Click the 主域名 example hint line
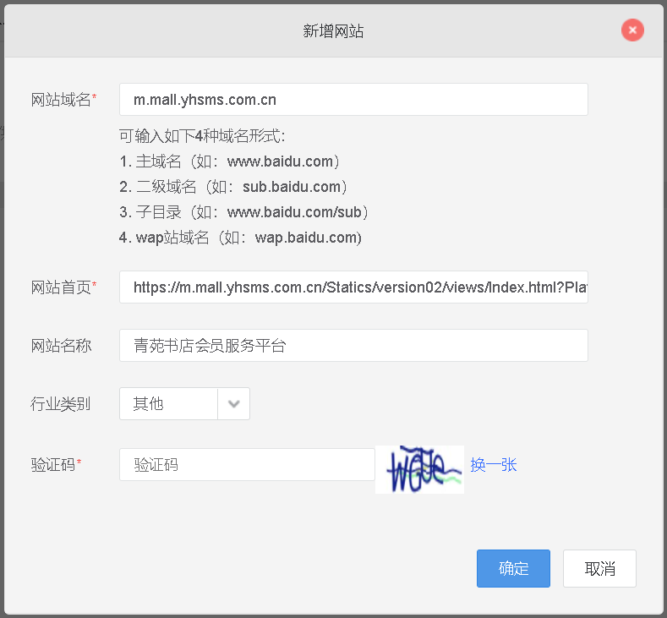 tap(230, 161)
